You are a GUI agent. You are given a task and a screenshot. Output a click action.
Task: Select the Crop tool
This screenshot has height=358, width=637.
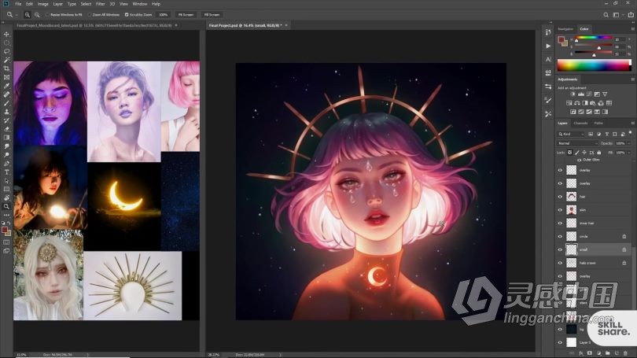(x=6, y=68)
